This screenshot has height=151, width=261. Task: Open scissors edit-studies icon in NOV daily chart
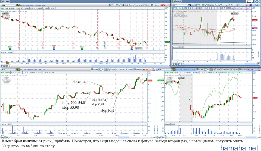(117, 5)
